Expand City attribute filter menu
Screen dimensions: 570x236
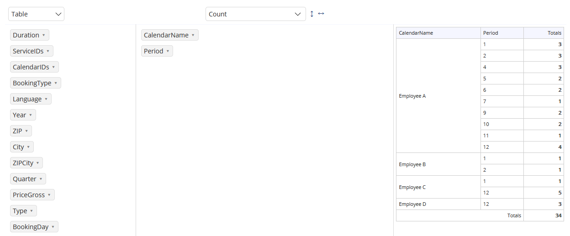point(28,147)
